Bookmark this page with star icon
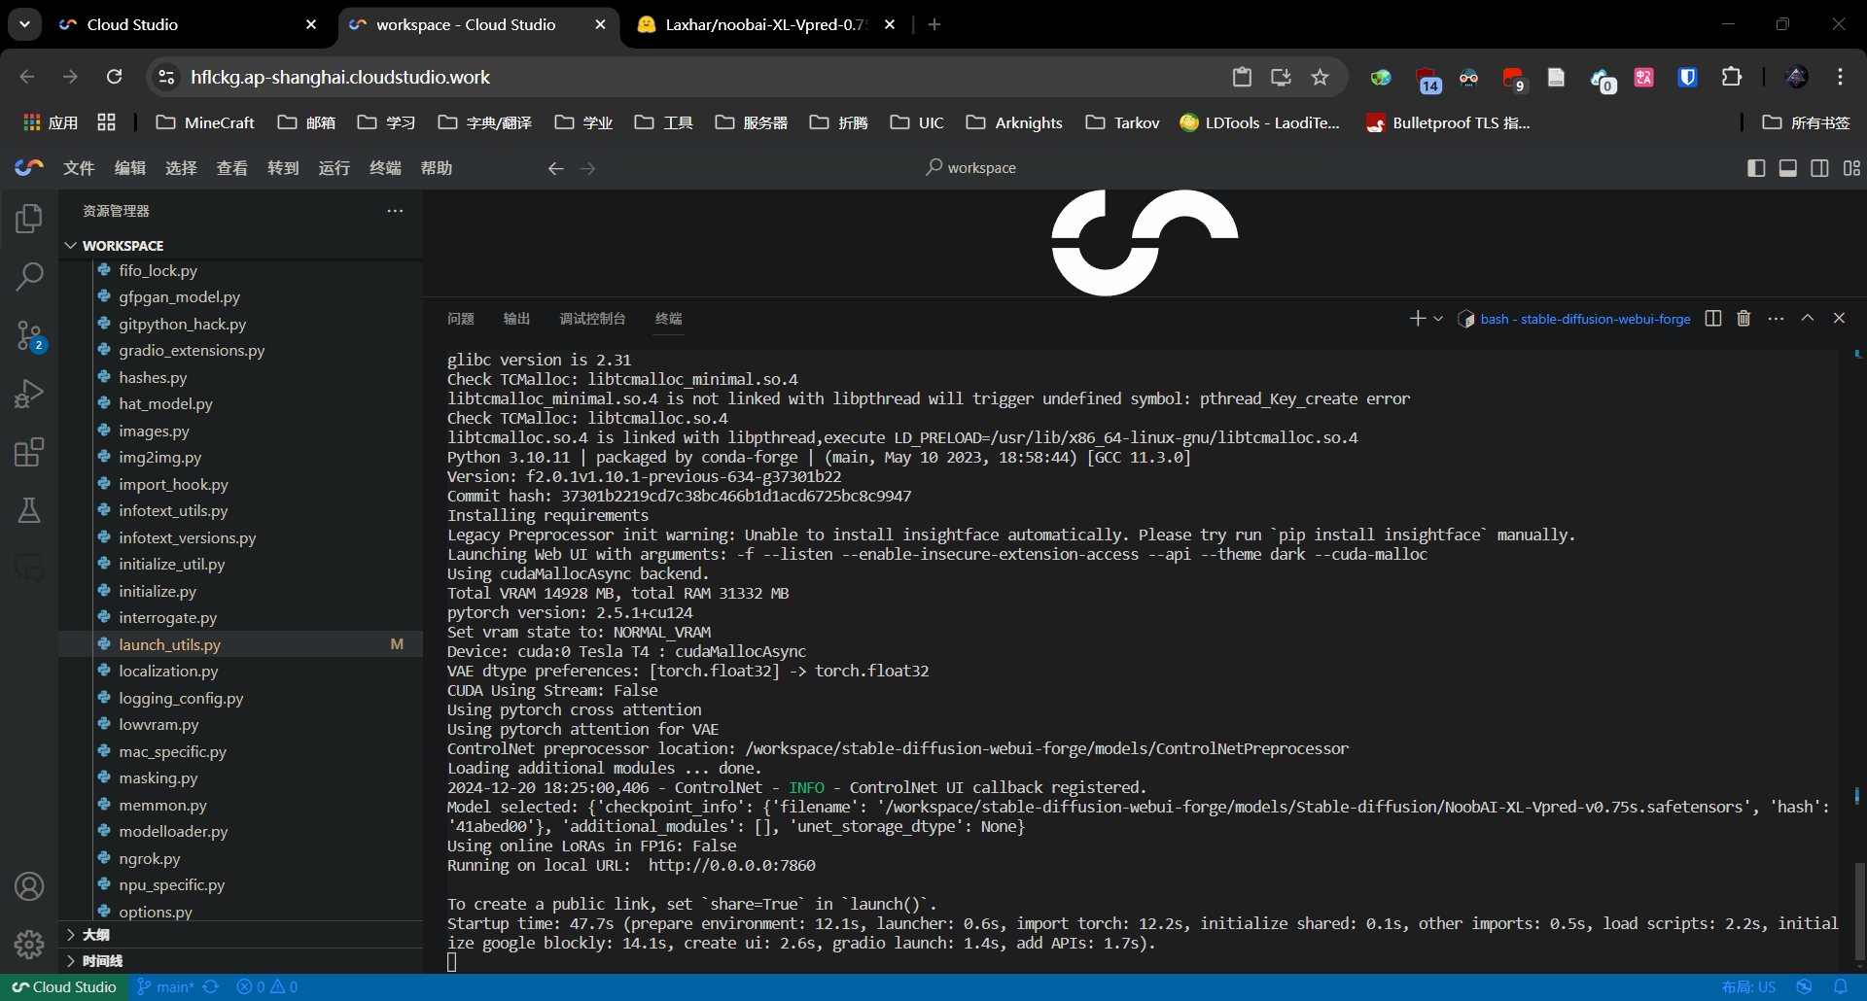 tap(1320, 77)
